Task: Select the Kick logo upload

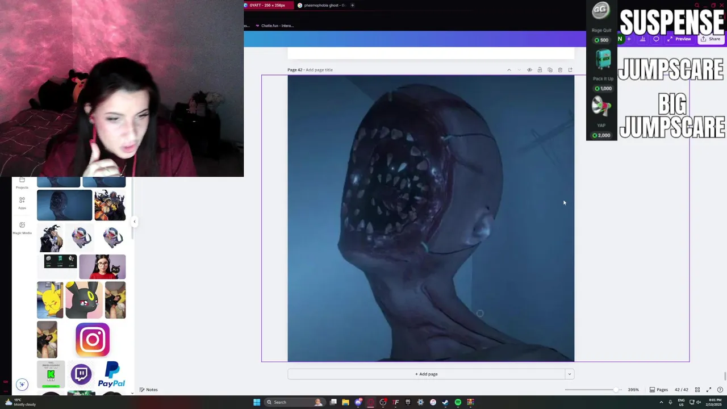Action: [x=51, y=374]
